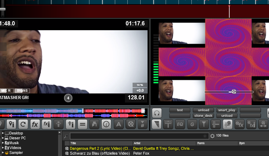Viewport: 269px width, 156px height.
Task: Click the video transition arrows icon
Action: pos(263,124)
